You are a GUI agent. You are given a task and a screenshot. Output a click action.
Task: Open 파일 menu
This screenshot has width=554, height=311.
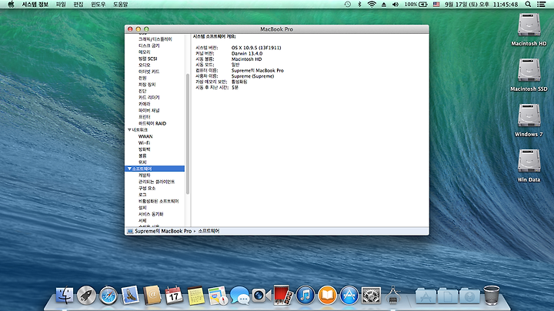61,5
